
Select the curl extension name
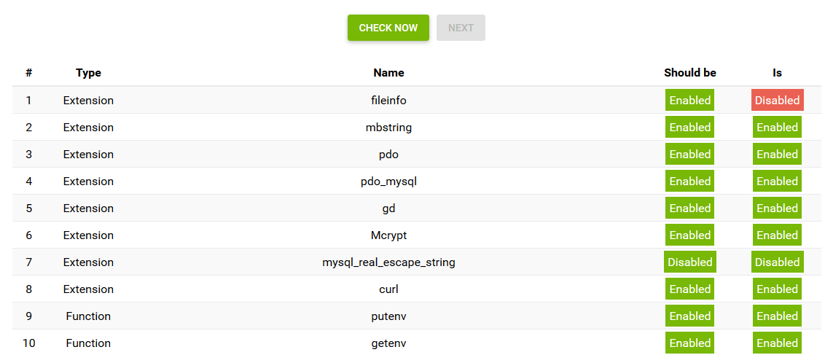click(x=389, y=289)
